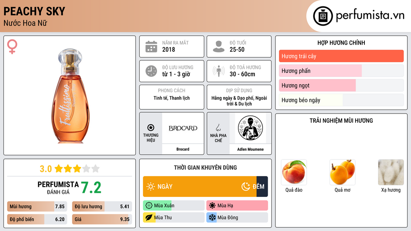Click the summer sun icon Mùa Hạ
Viewport: 411px width, 231px height.
point(212,206)
